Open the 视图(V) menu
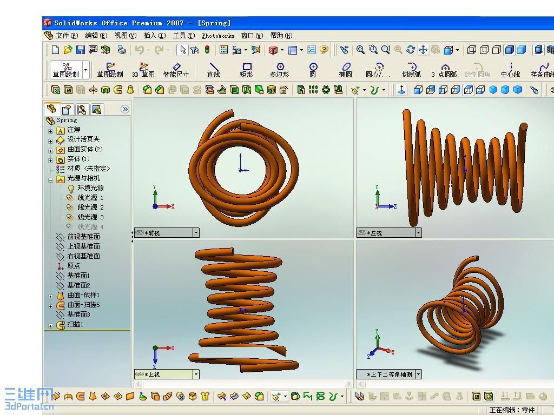554x415 pixels. click(x=126, y=36)
